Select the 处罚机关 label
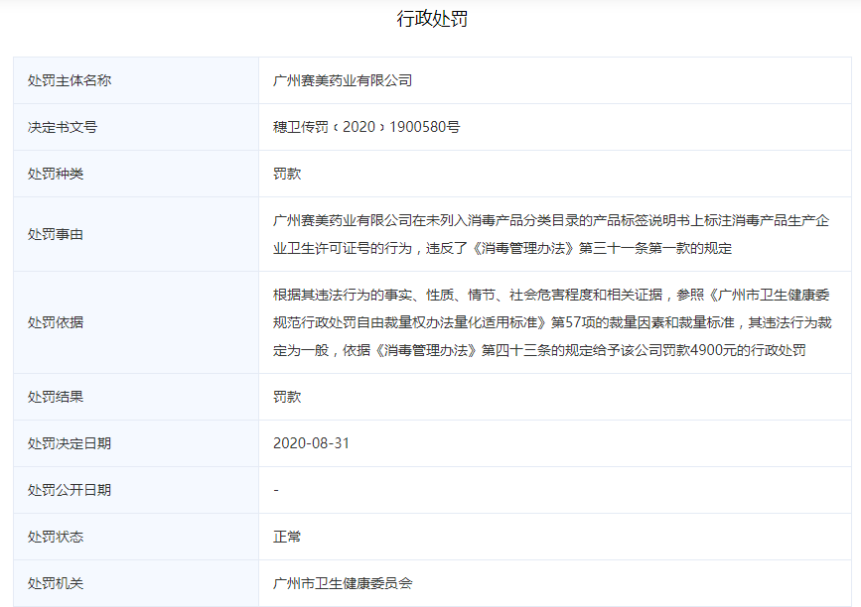Image resolution: width=861 pixels, height=607 pixels. pos(56,583)
